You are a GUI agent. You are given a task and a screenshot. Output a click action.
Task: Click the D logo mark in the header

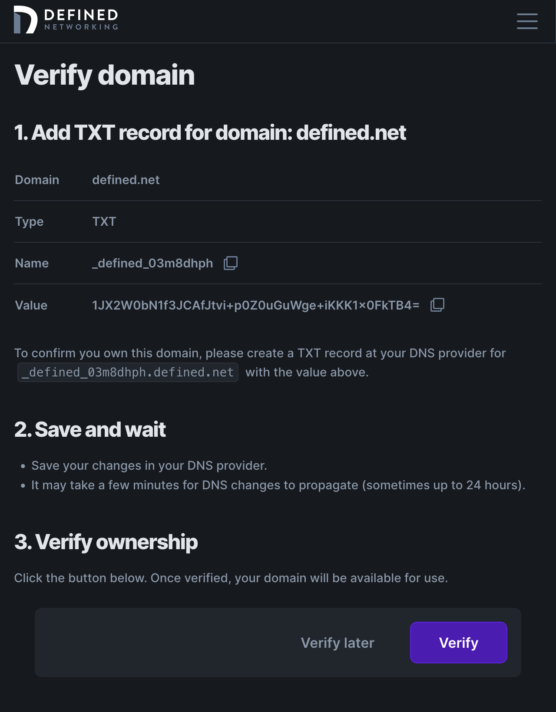tap(25, 20)
